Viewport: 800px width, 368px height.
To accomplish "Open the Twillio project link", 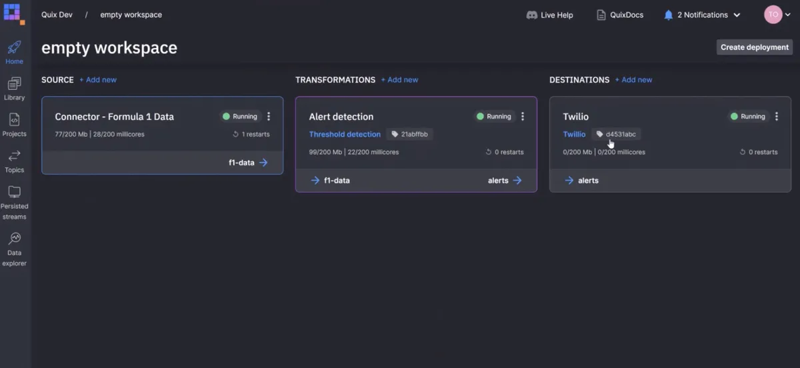I will point(574,135).
